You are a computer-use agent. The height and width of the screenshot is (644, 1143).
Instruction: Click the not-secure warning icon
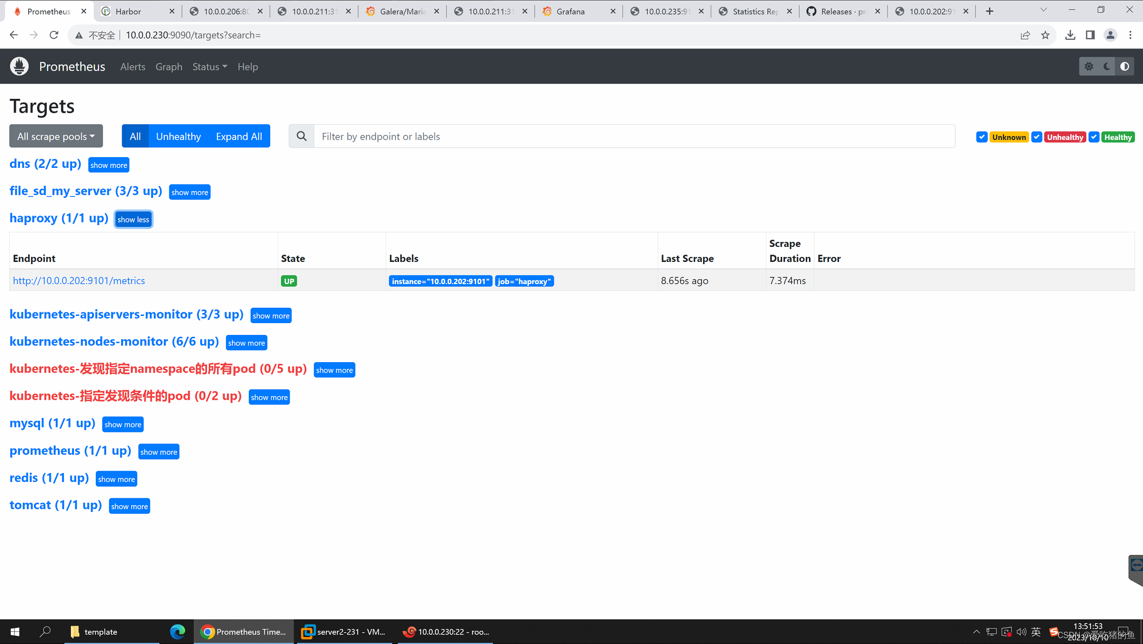[x=79, y=35]
